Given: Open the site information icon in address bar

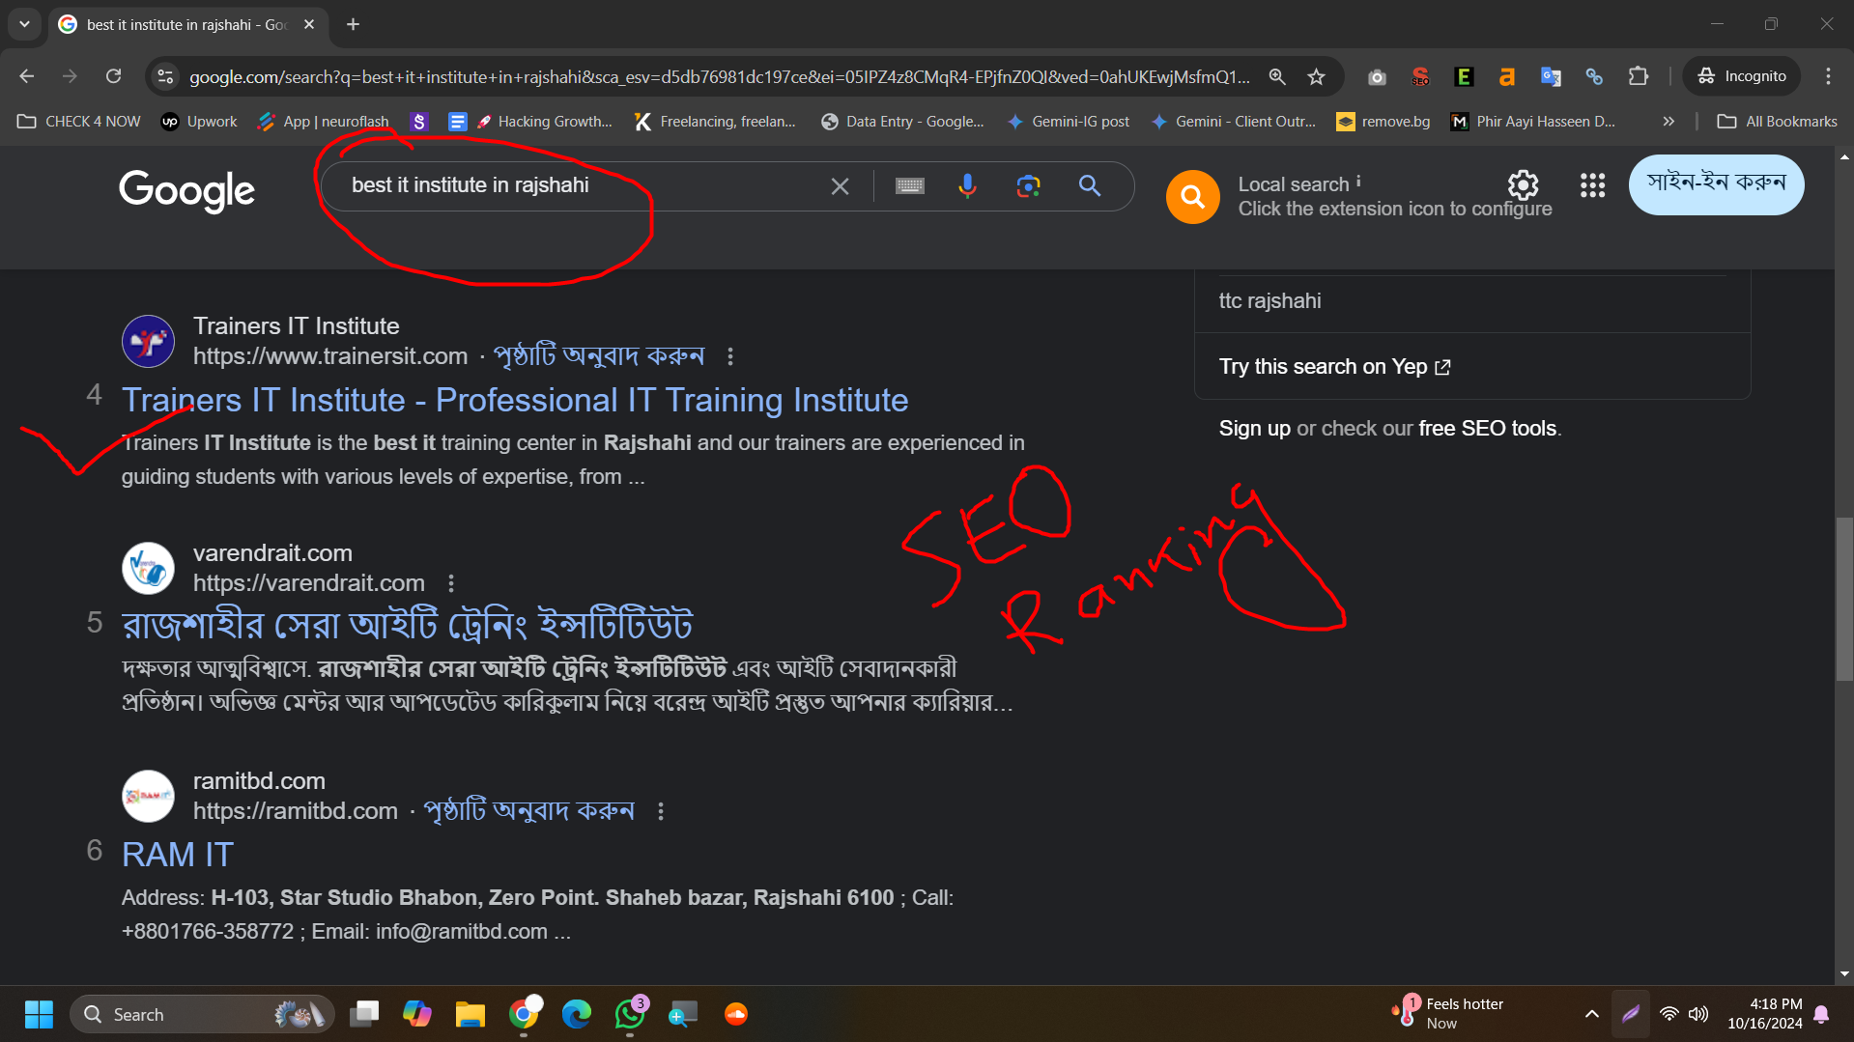Looking at the screenshot, I should (x=166, y=76).
